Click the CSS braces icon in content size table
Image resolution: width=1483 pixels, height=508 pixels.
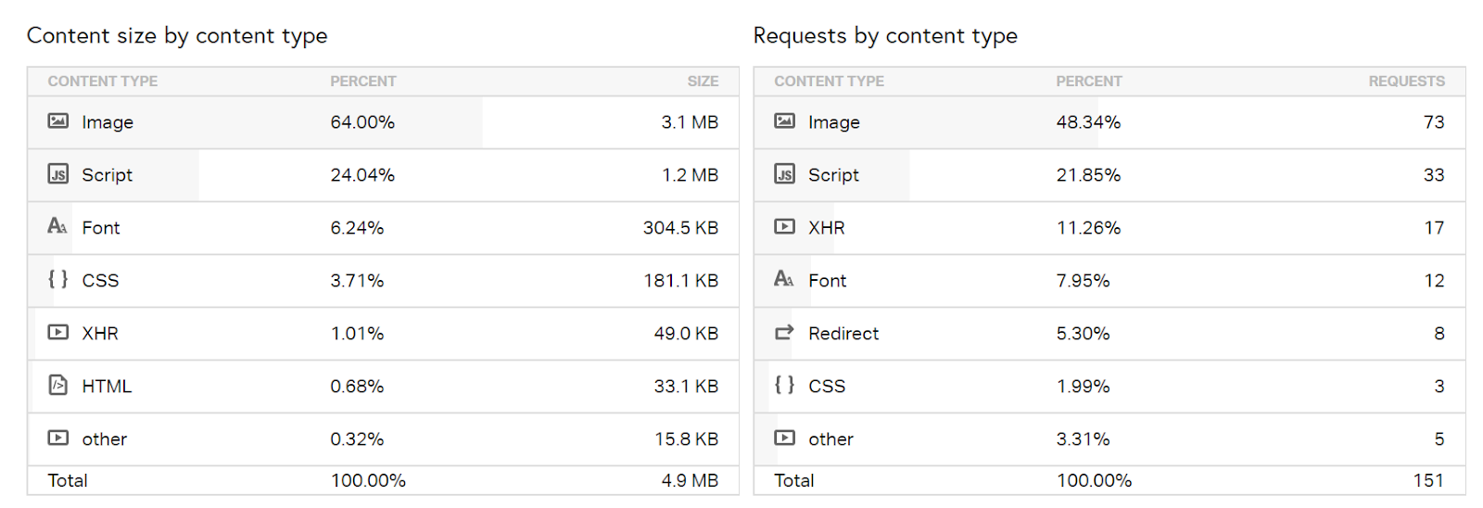[x=57, y=279]
